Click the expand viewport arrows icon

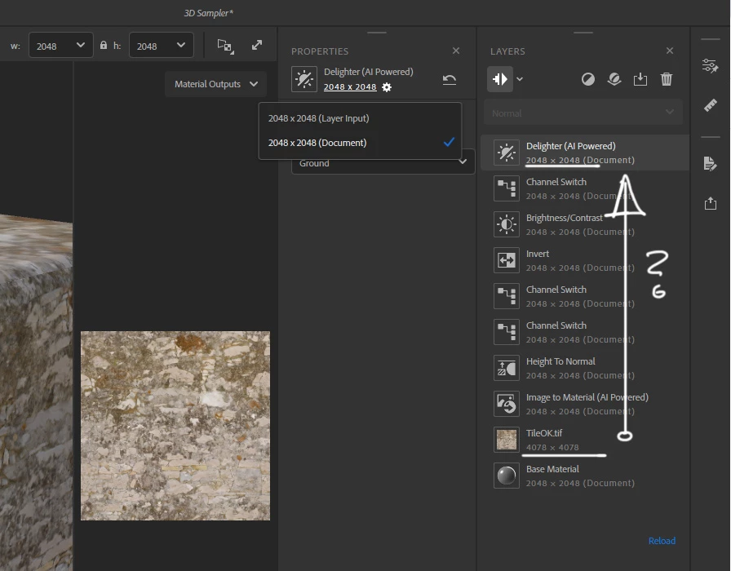click(x=257, y=45)
